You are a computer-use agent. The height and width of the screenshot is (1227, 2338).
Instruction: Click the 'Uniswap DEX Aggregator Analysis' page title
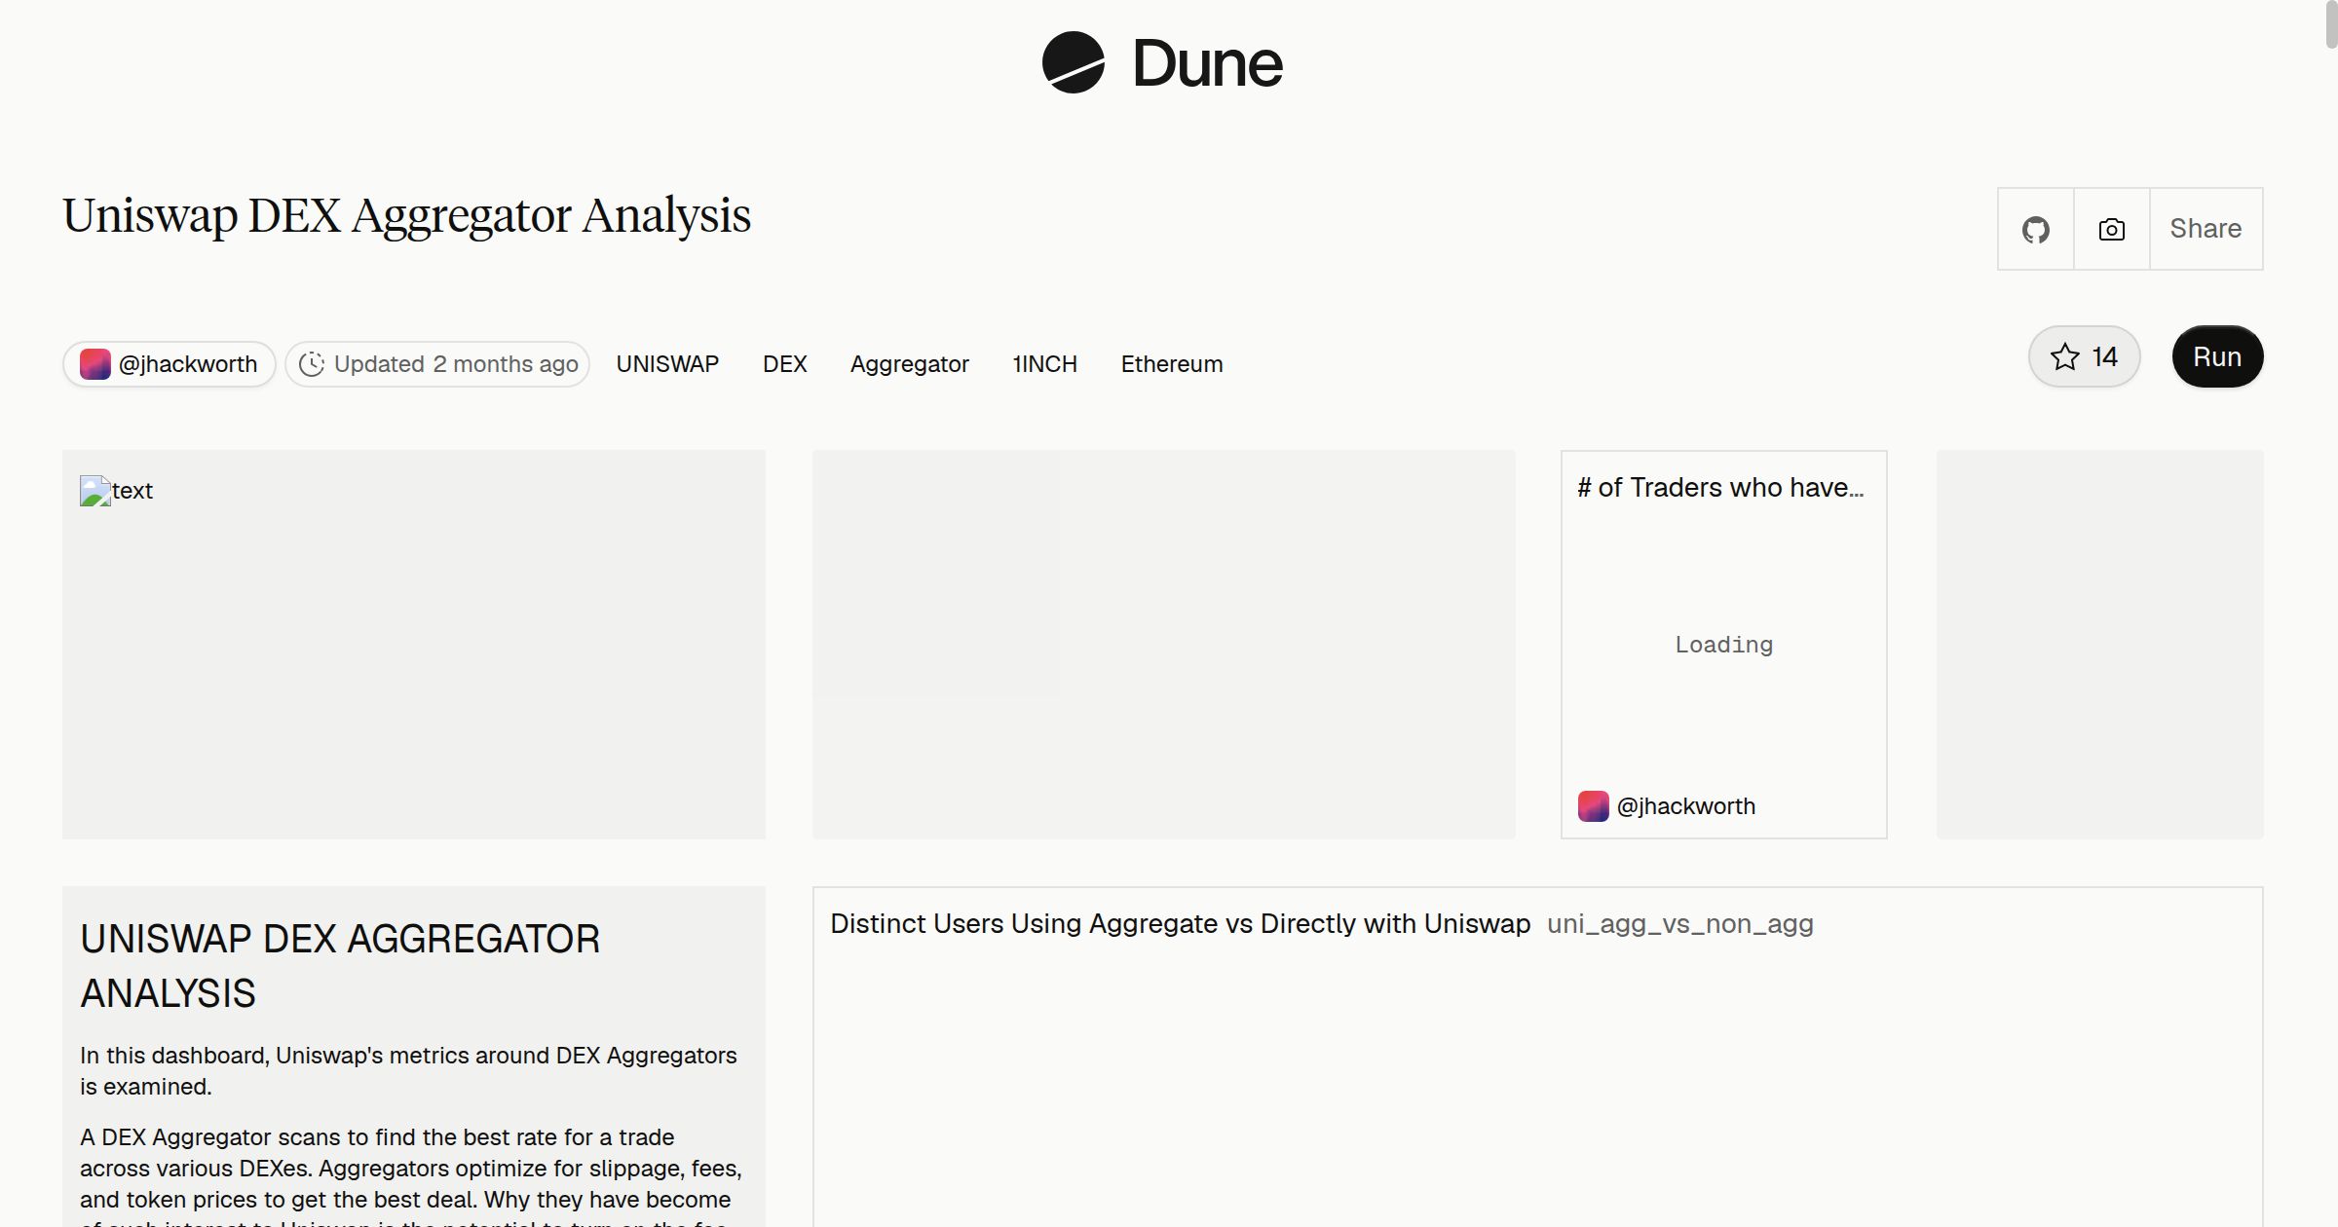(x=407, y=215)
